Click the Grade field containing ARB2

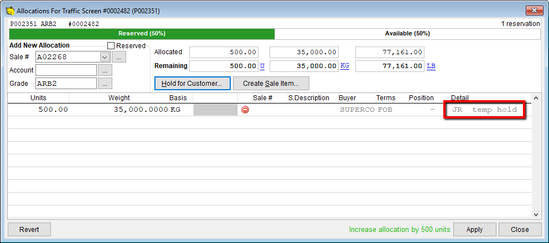66,83
